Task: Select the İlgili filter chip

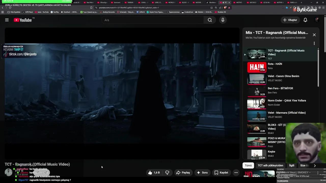Action: click(292, 165)
